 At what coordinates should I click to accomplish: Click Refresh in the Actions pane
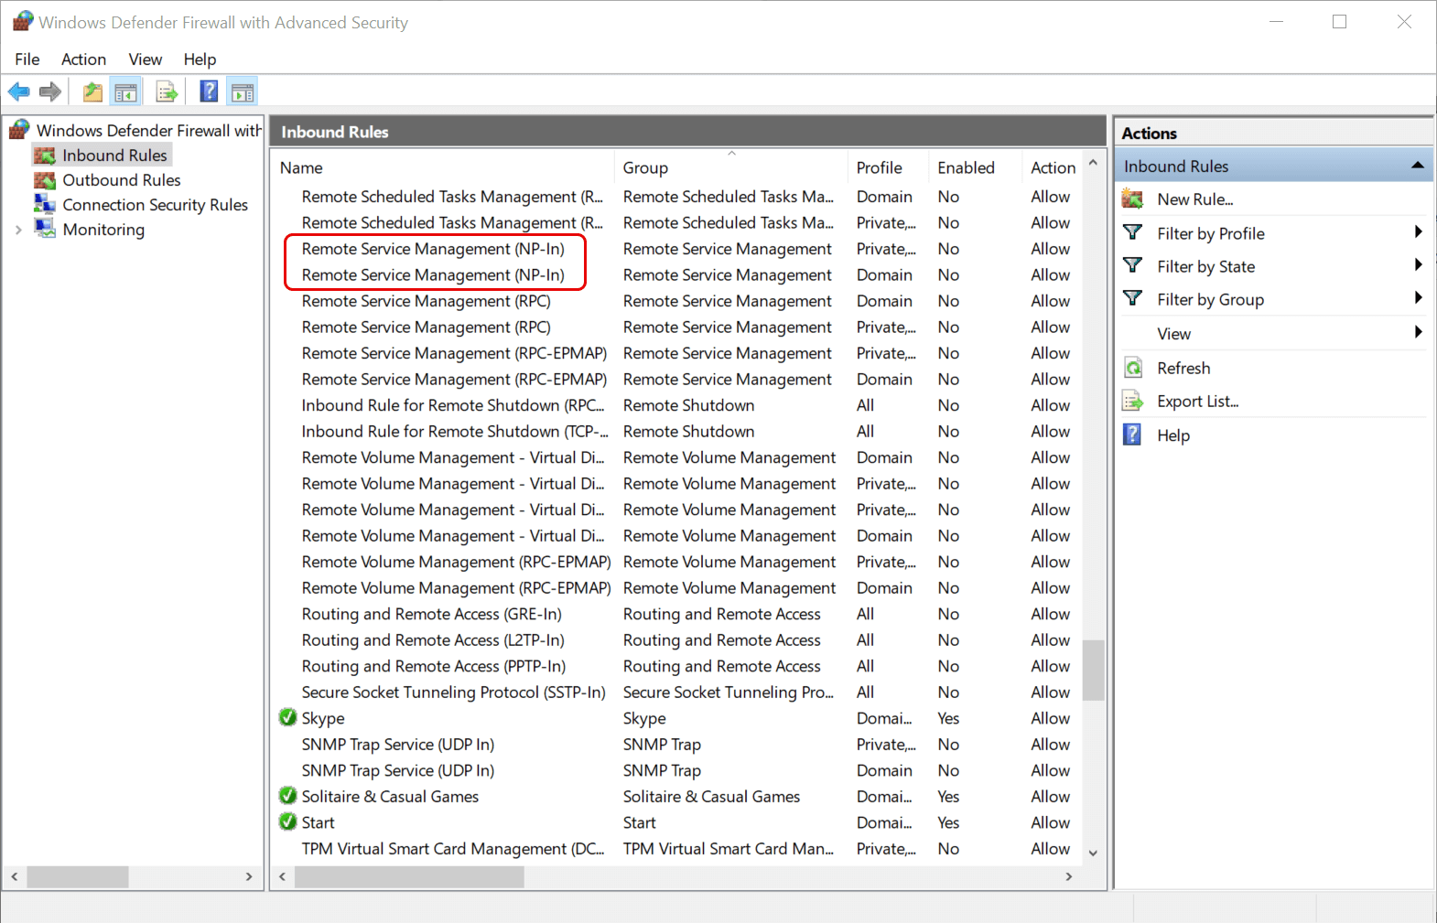coord(1183,368)
